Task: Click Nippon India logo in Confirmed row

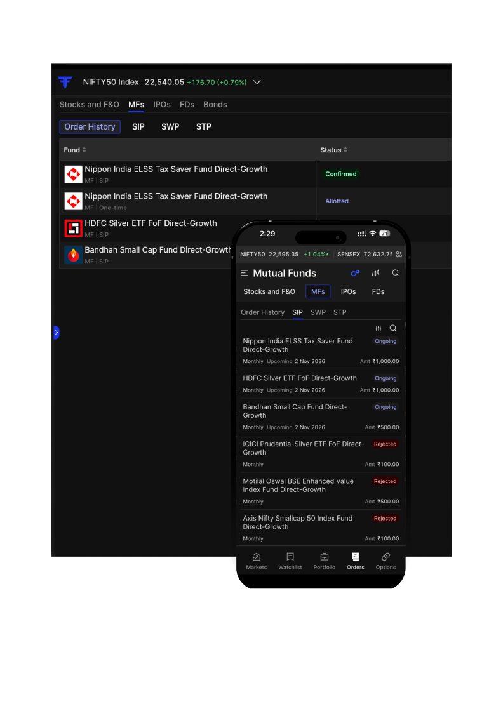Action: click(x=74, y=174)
